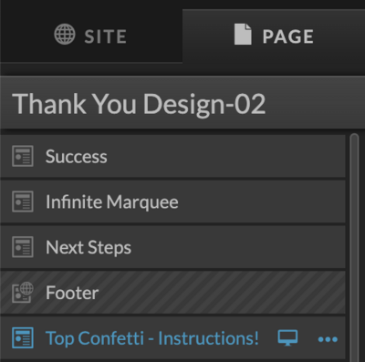
Task: Click the globe icon on SITE tab
Action: 65,35
